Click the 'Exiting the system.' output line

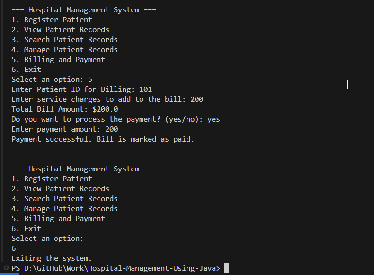52,258
